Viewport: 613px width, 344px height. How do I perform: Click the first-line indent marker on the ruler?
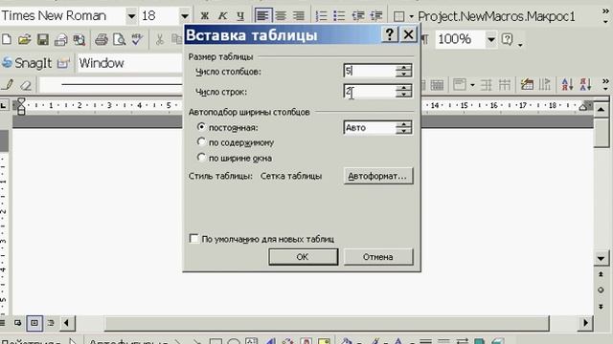pos(21,101)
